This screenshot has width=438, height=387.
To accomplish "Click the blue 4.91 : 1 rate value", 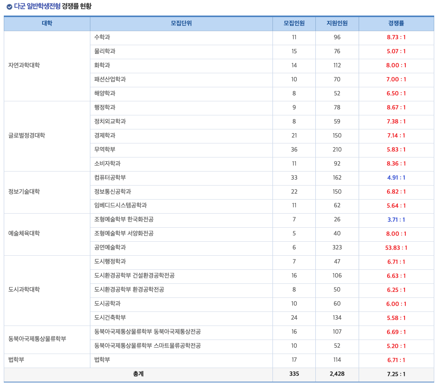I will click(x=398, y=178).
